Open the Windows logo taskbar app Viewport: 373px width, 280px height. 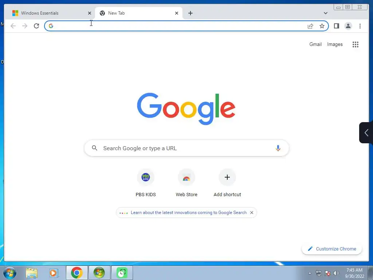[99, 273]
